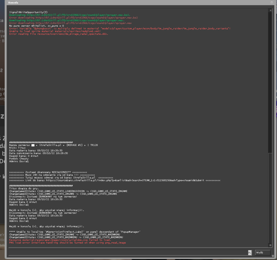Click the console scrollbar thumb
The width and height of the screenshot is (277, 260).
click(270, 198)
